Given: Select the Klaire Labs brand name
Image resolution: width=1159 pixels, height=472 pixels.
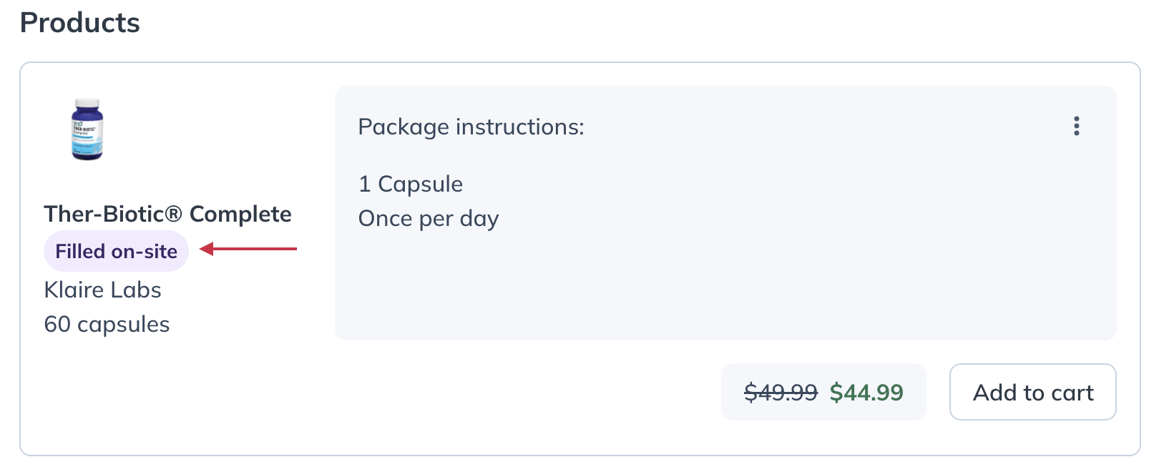Looking at the screenshot, I should pos(103,290).
